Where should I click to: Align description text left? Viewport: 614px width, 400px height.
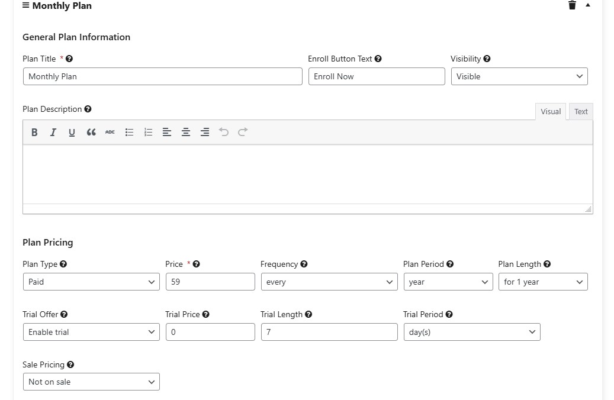167,133
